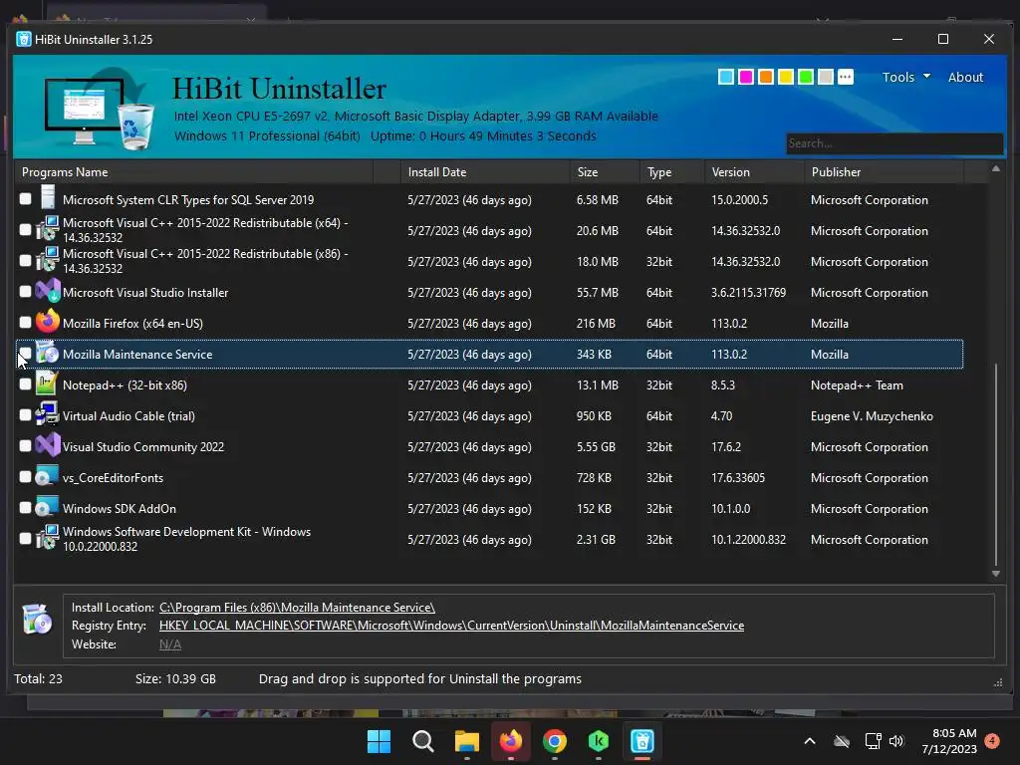Sort by Size column header

[605, 171]
